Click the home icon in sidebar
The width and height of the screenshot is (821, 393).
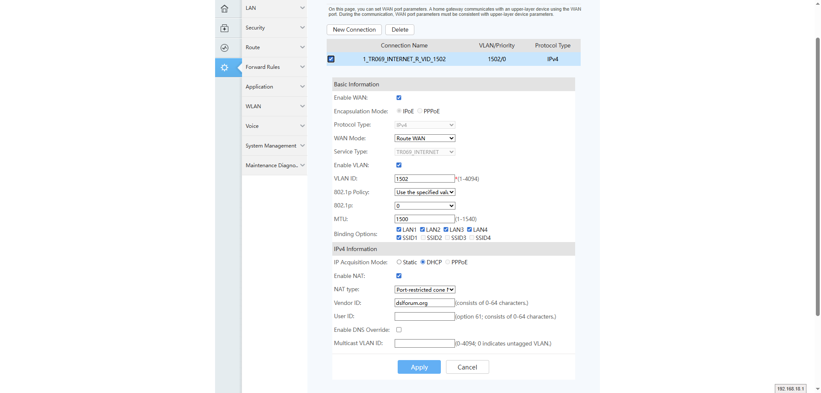[224, 9]
